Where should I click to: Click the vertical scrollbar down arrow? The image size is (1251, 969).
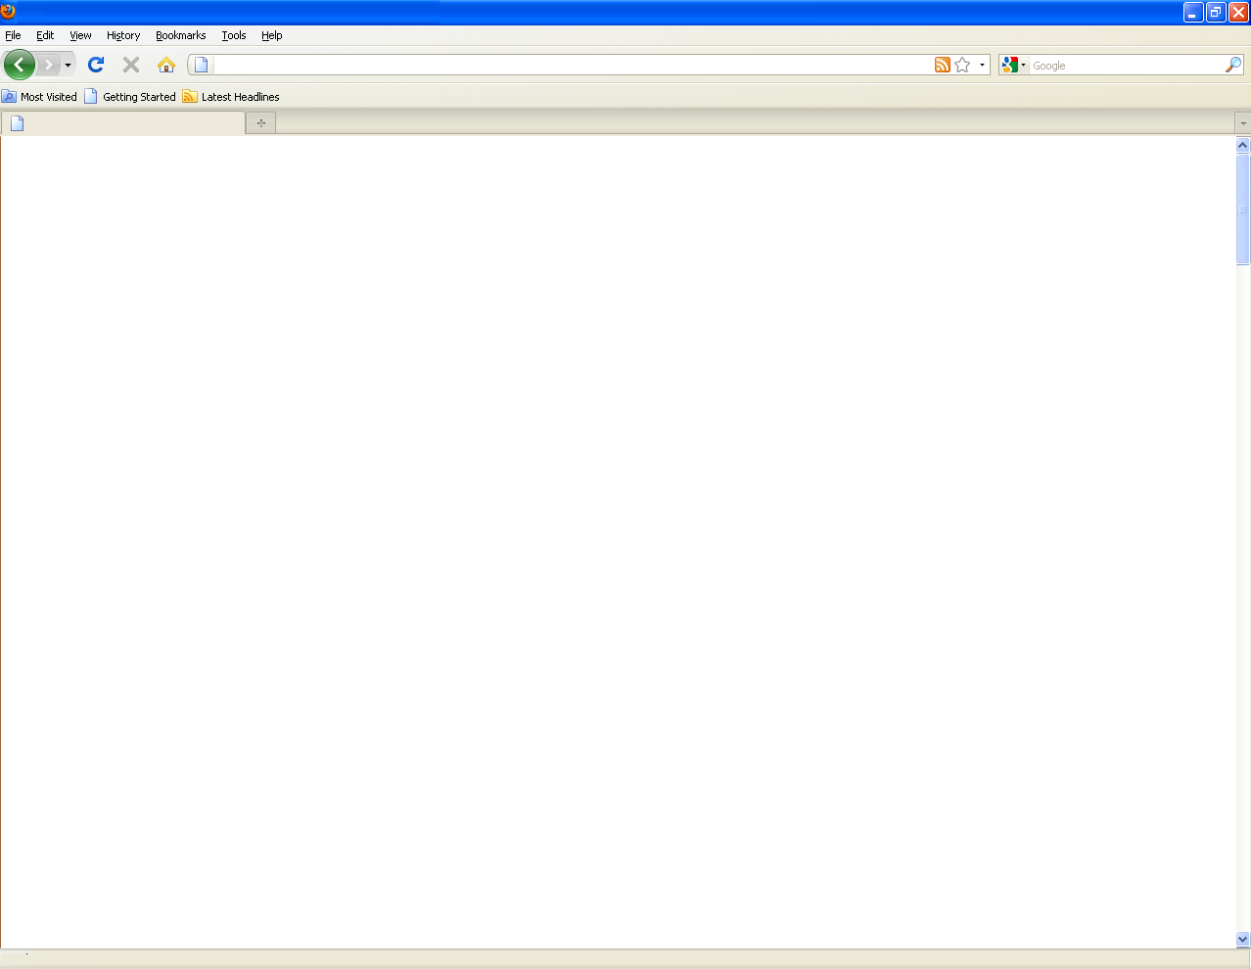[x=1242, y=939]
